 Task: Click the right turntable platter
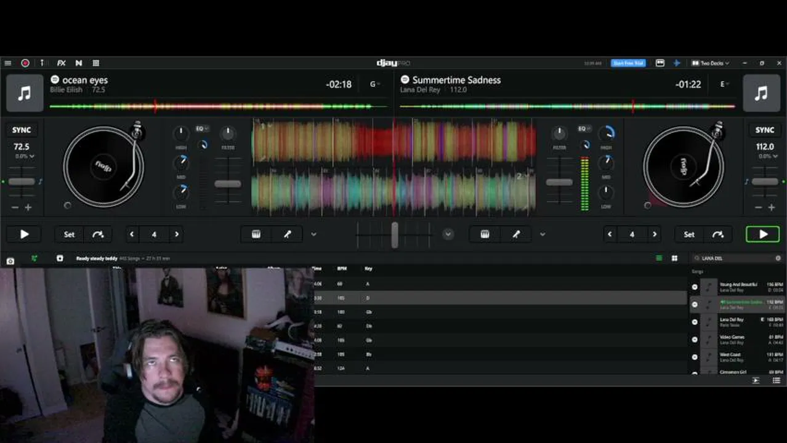pos(684,167)
